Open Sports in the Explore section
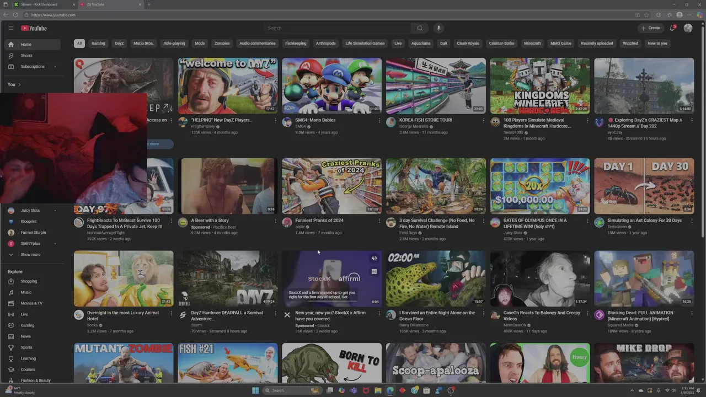 pyautogui.click(x=33, y=347)
